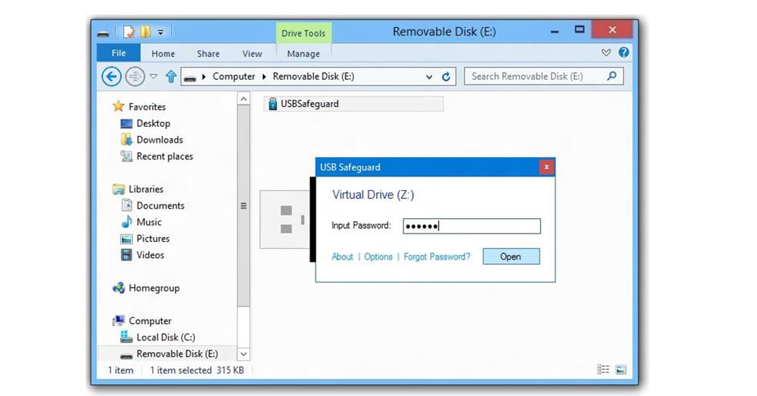Open the Help question mark icon

[623, 52]
